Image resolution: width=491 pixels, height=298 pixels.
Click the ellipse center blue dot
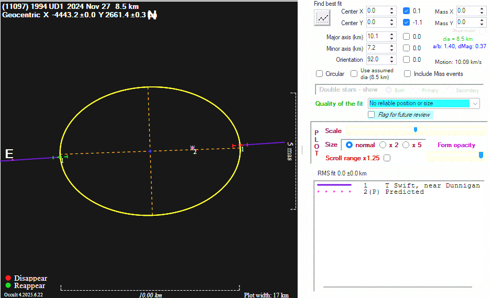tap(150, 151)
